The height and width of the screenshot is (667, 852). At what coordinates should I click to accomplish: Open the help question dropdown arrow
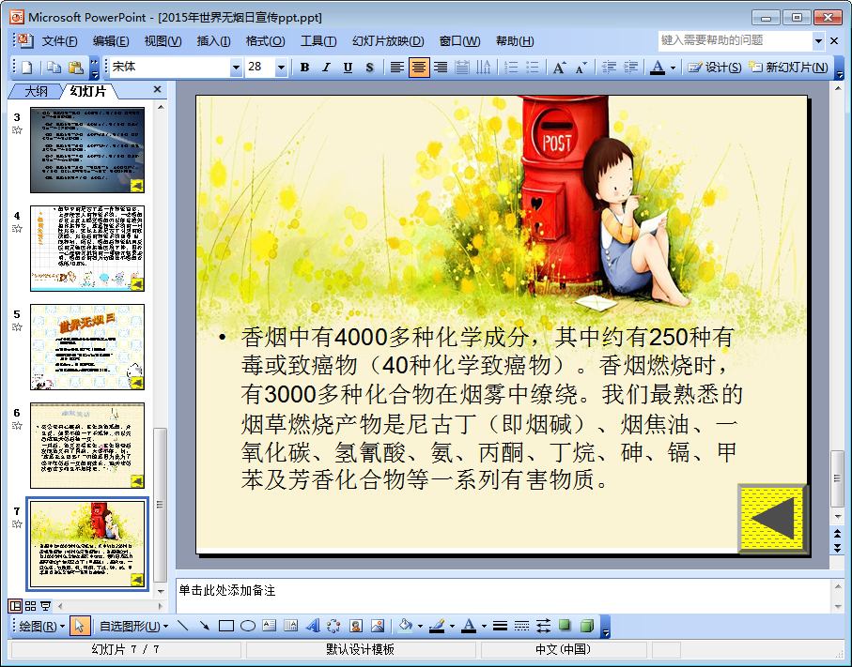(818, 40)
